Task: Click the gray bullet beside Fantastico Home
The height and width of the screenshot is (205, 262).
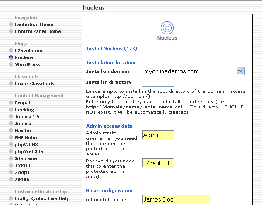Action: tap(11, 24)
